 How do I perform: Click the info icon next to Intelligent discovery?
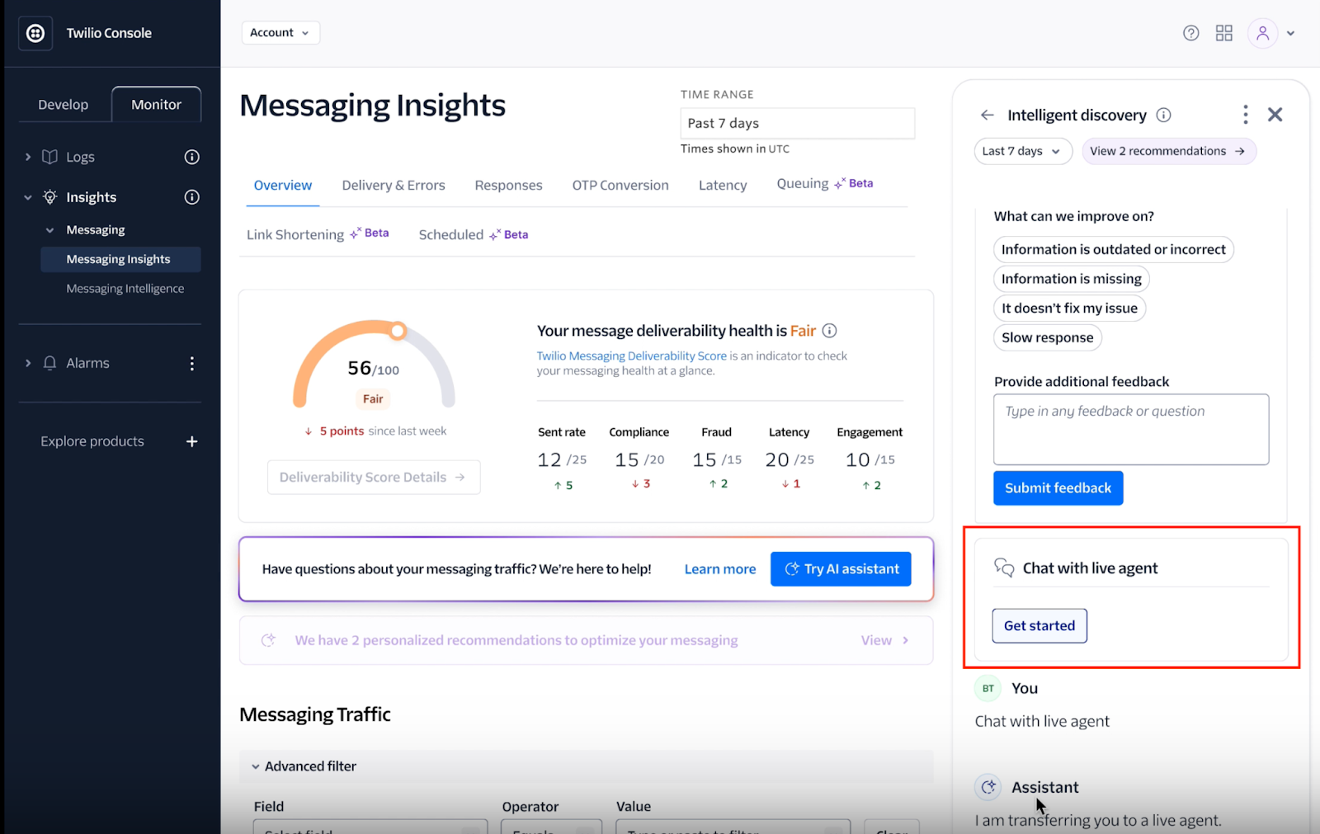(1163, 115)
